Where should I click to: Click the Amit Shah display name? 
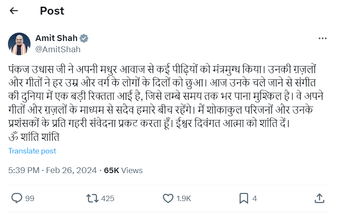pos(56,38)
